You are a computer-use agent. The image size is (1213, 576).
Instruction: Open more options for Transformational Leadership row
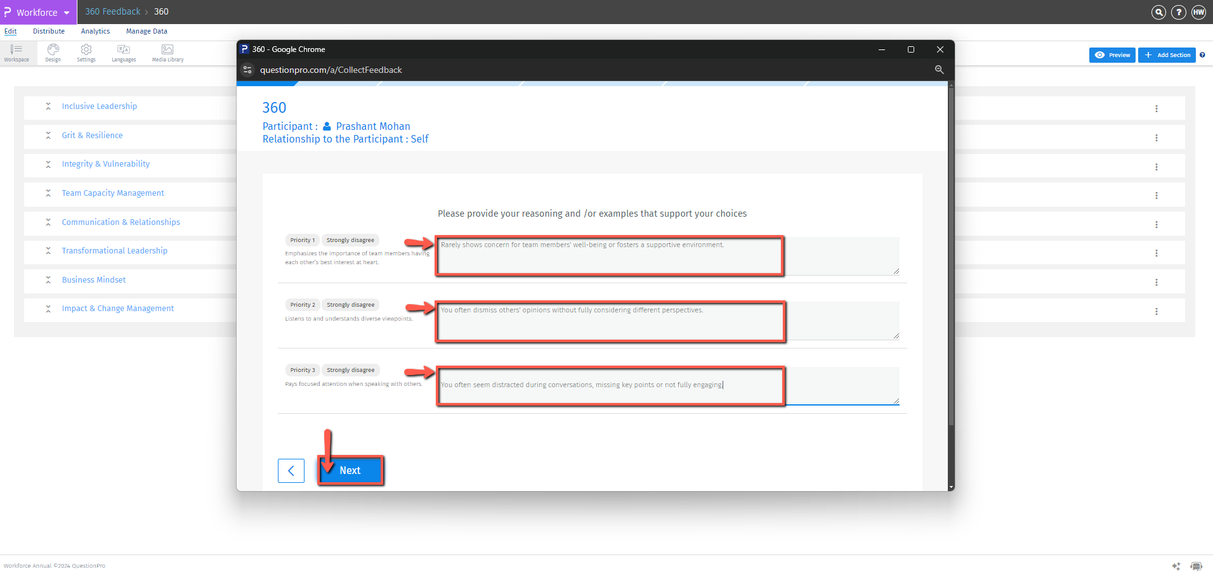pyautogui.click(x=1157, y=253)
